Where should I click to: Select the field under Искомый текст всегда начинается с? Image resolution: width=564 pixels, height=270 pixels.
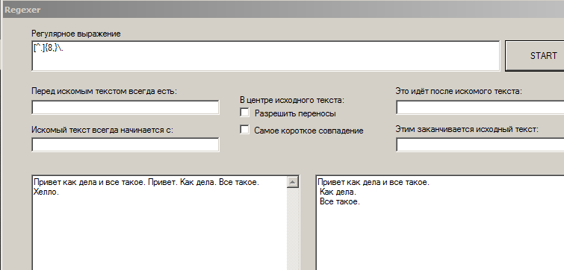(125, 145)
